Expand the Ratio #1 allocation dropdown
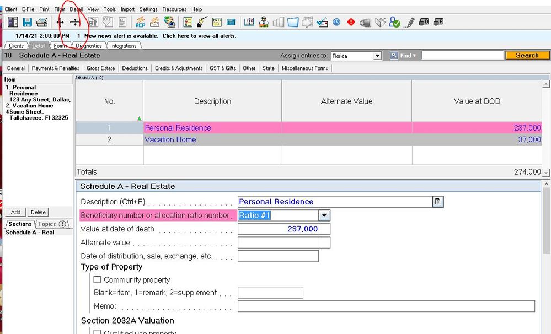The image size is (551, 334). (x=324, y=216)
